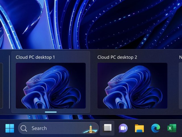Open File Explorer from taskbar
Image resolution: width=182 pixels, height=137 pixels.
(139, 128)
